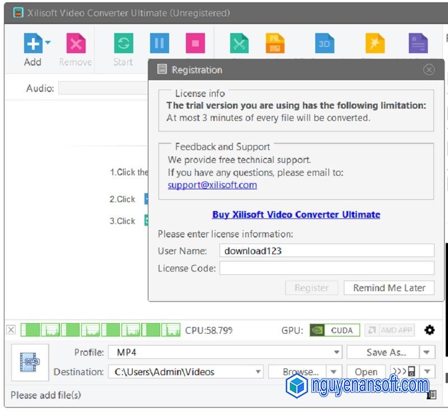
Task: Click the first CPU core usage graph
Action: 30,330
